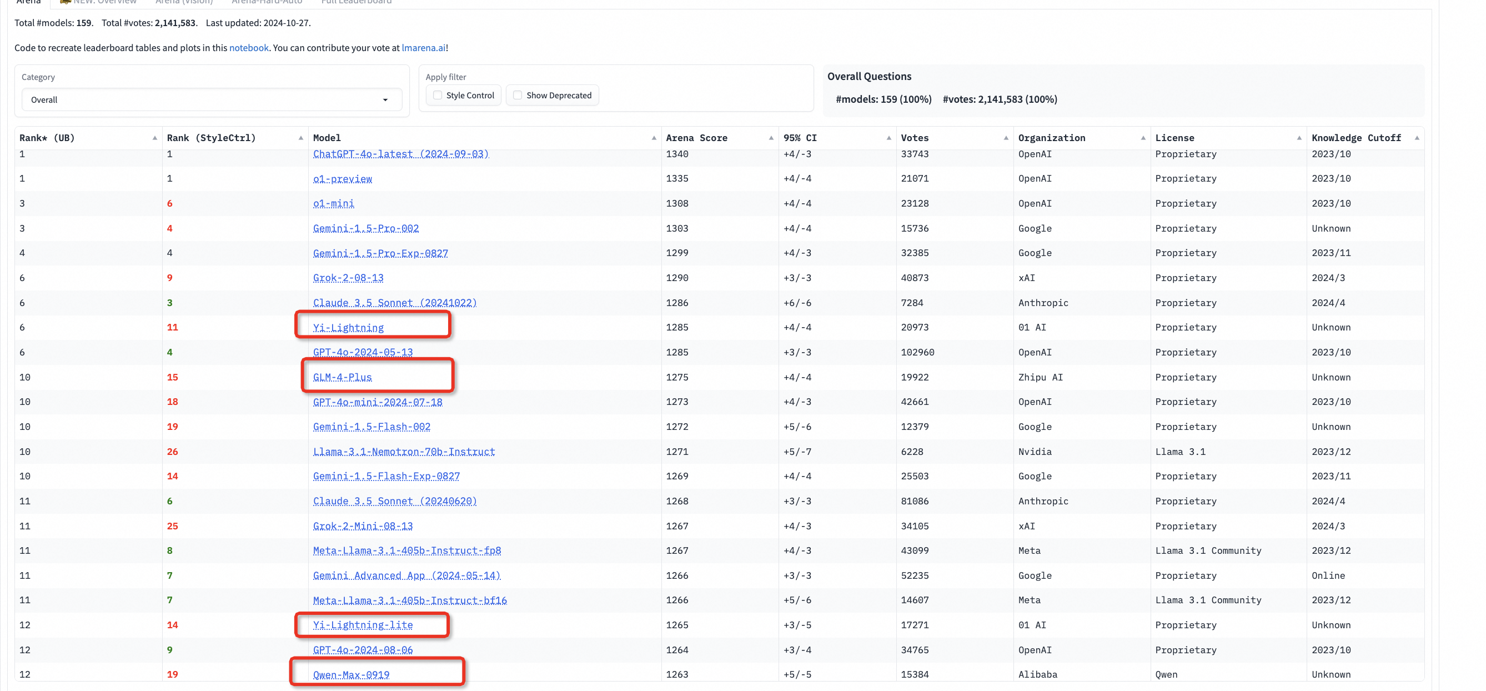Open the Gemini Advanced App (2024-05-14) link

pos(406,575)
